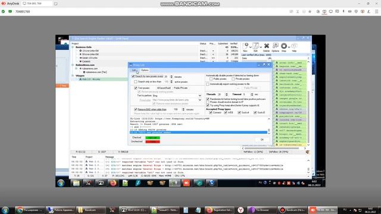Switch to the List tab in Proxy List
Screen dimensions: 381x214
click(134, 70)
